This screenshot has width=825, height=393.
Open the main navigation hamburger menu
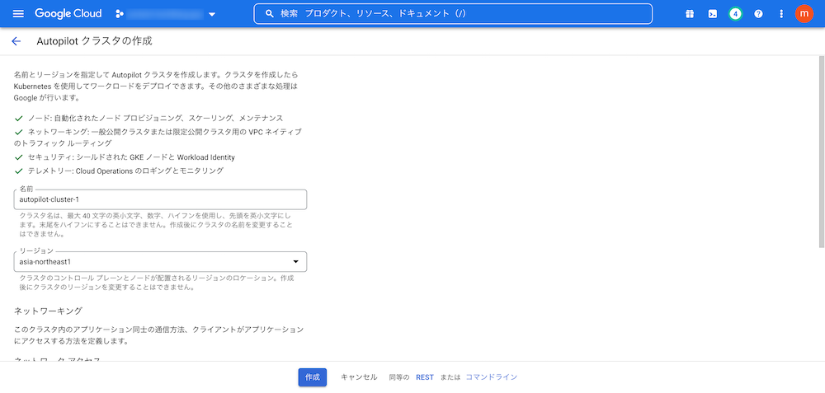click(18, 14)
